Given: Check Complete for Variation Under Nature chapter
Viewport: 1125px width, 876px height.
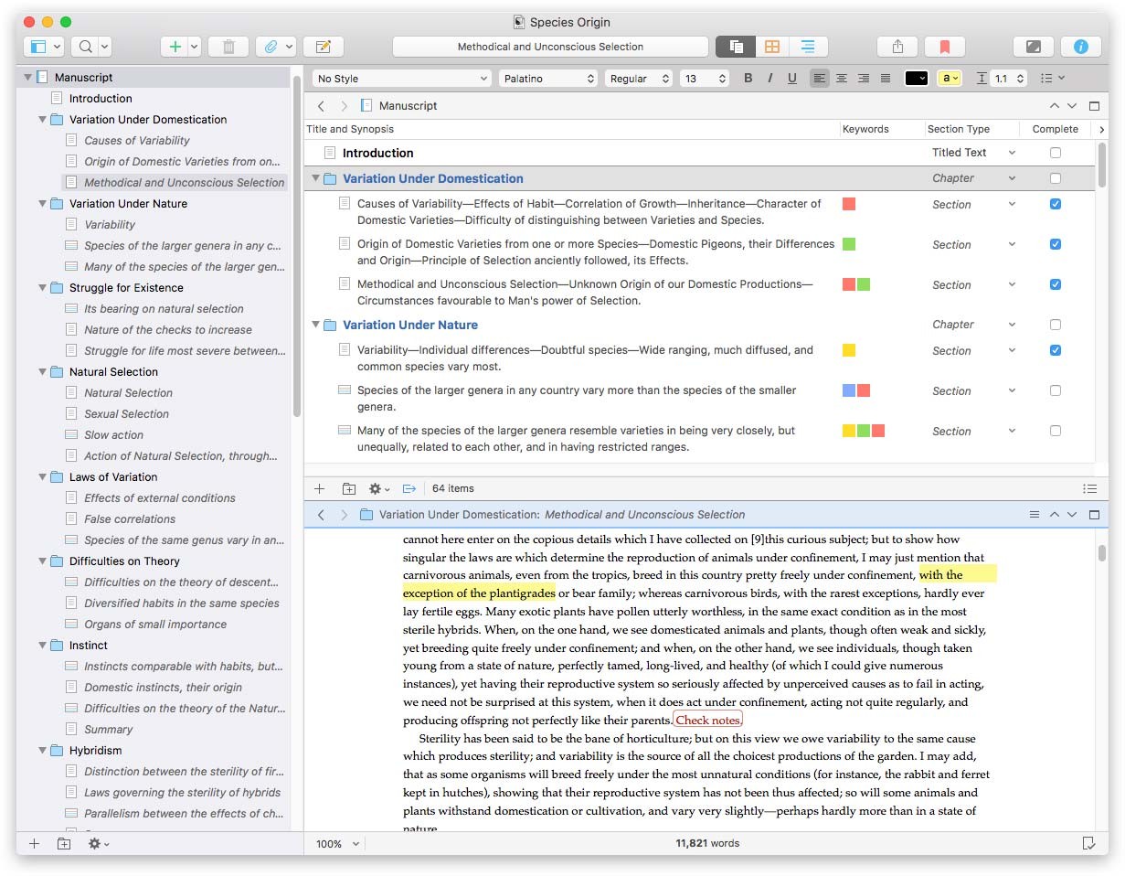Looking at the screenshot, I should tap(1056, 325).
